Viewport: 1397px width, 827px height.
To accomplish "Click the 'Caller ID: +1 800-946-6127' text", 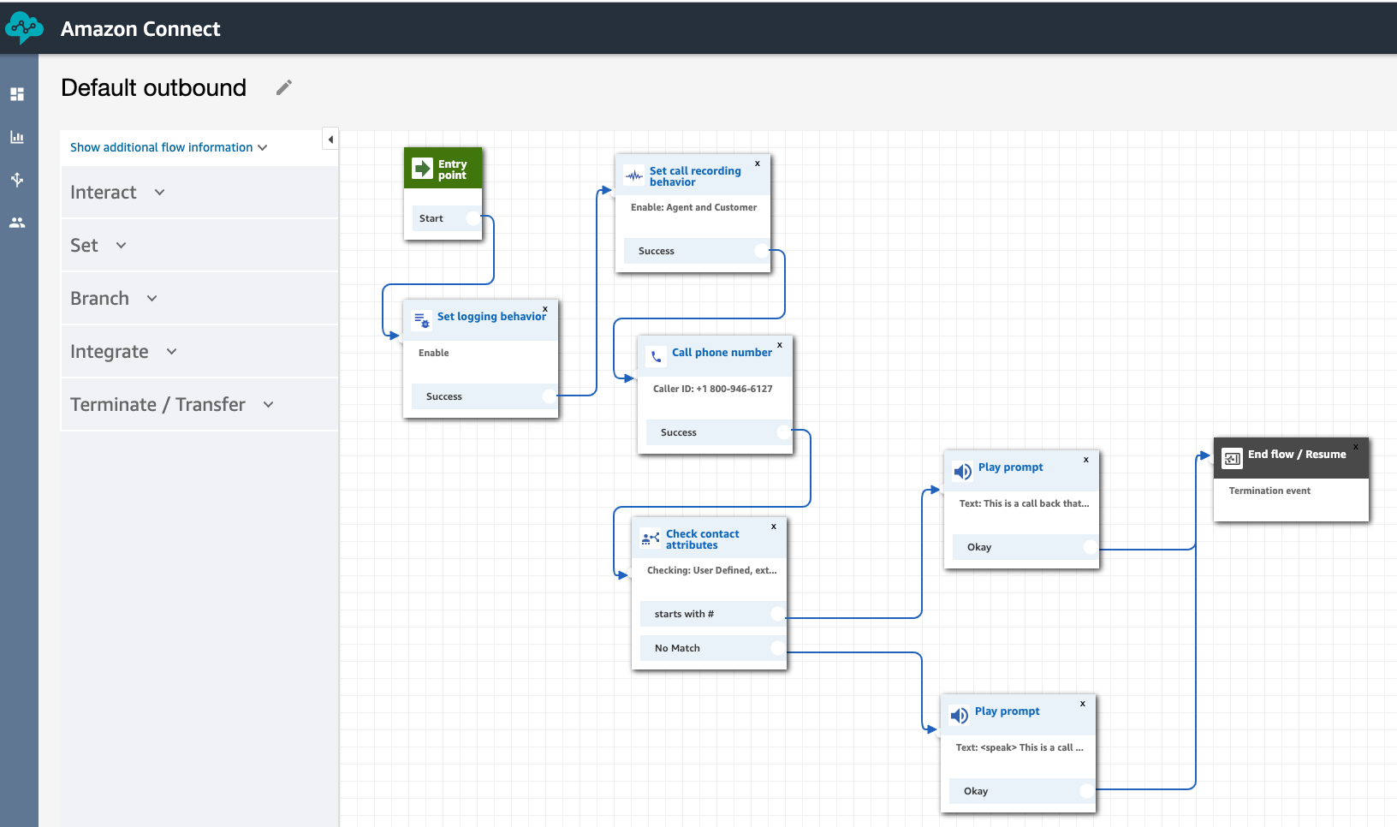I will [713, 389].
